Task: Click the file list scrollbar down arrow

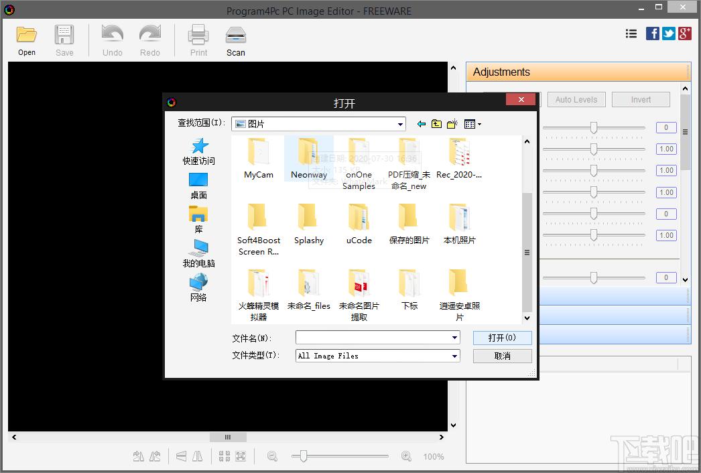Action: 527,318
